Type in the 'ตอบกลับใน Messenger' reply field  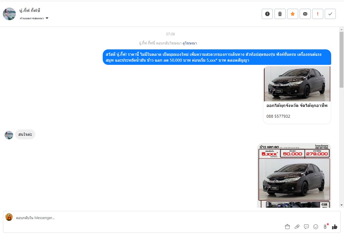(x=146, y=218)
